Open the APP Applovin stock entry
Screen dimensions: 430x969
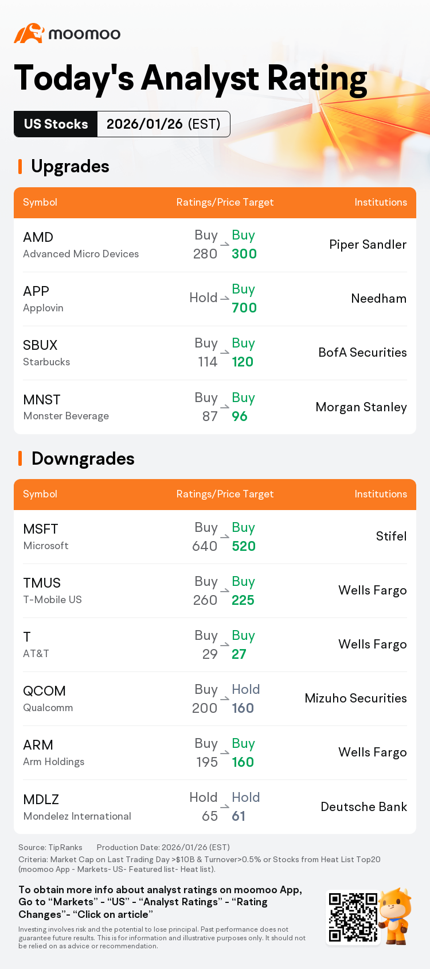coord(215,299)
